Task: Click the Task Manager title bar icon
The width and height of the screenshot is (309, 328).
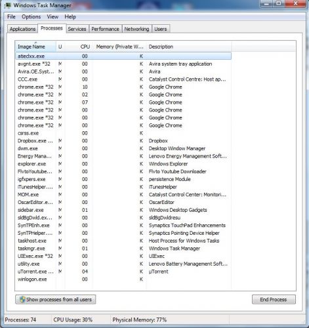Action: pyautogui.click(x=9, y=5)
